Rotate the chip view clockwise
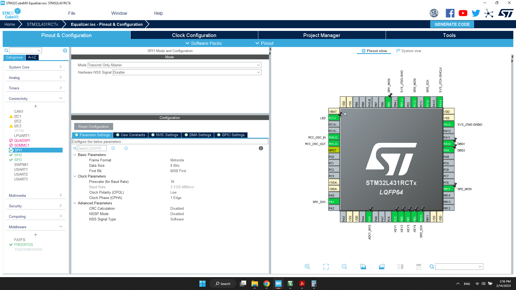Image resolution: width=516 pixels, height=290 pixels. (x=363, y=267)
